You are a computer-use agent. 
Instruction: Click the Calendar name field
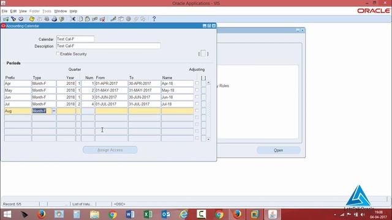[x=75, y=39]
